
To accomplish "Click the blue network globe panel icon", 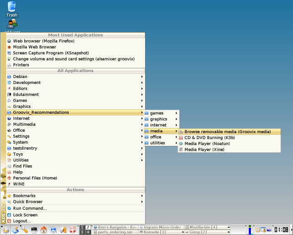I will point(53,230).
